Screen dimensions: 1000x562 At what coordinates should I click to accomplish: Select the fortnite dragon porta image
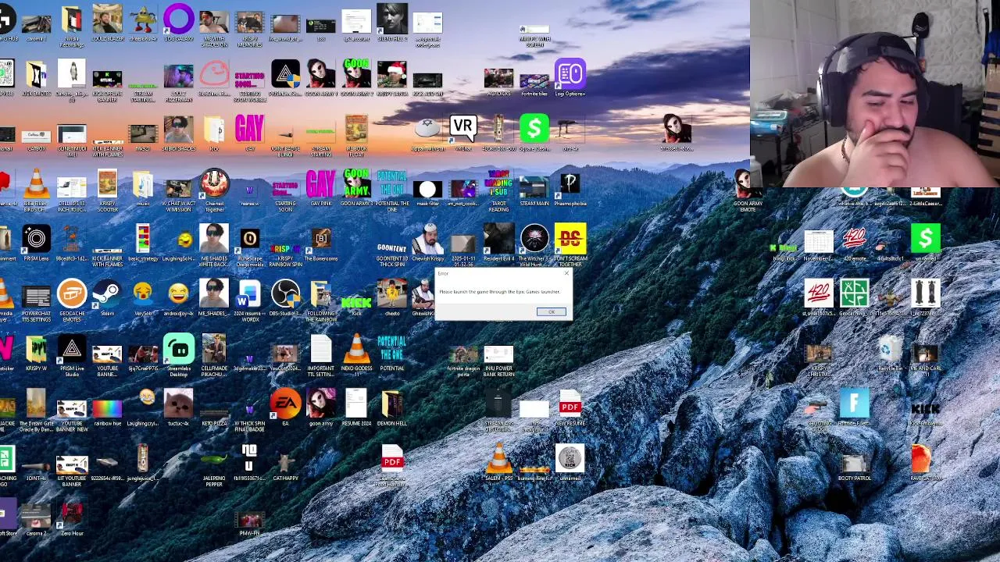pos(462,361)
